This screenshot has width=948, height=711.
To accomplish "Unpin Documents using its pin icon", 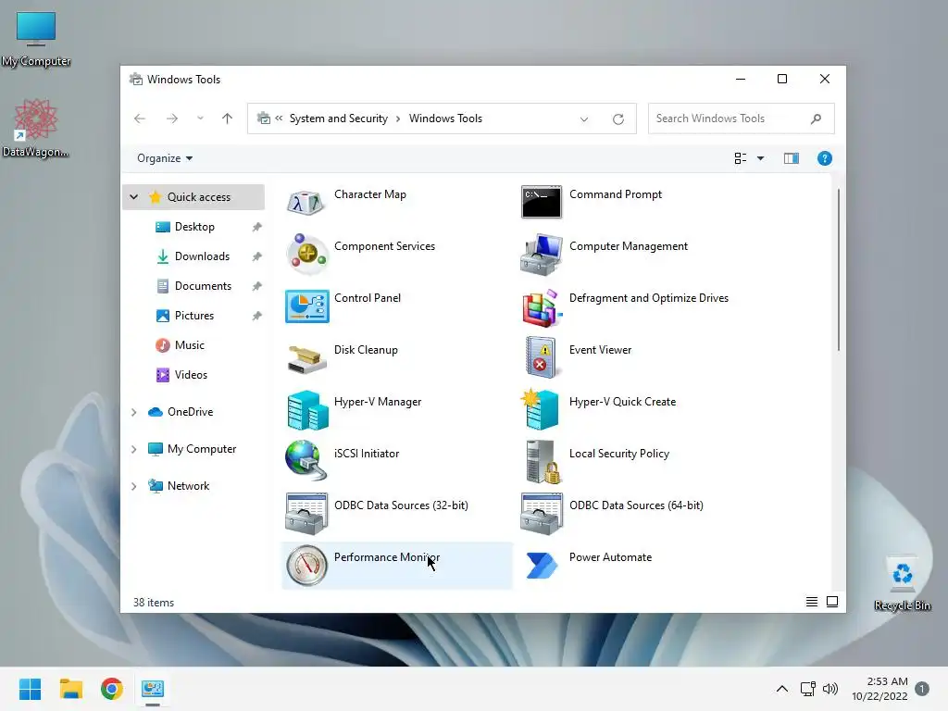I will 257,286.
